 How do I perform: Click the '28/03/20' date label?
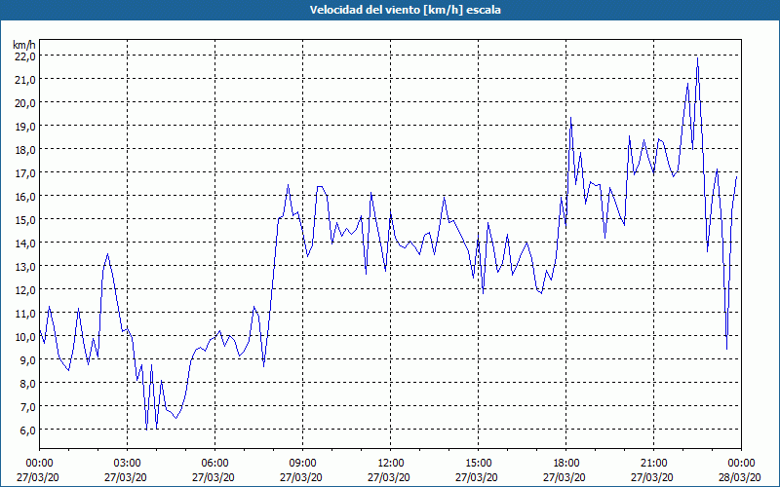741,477
